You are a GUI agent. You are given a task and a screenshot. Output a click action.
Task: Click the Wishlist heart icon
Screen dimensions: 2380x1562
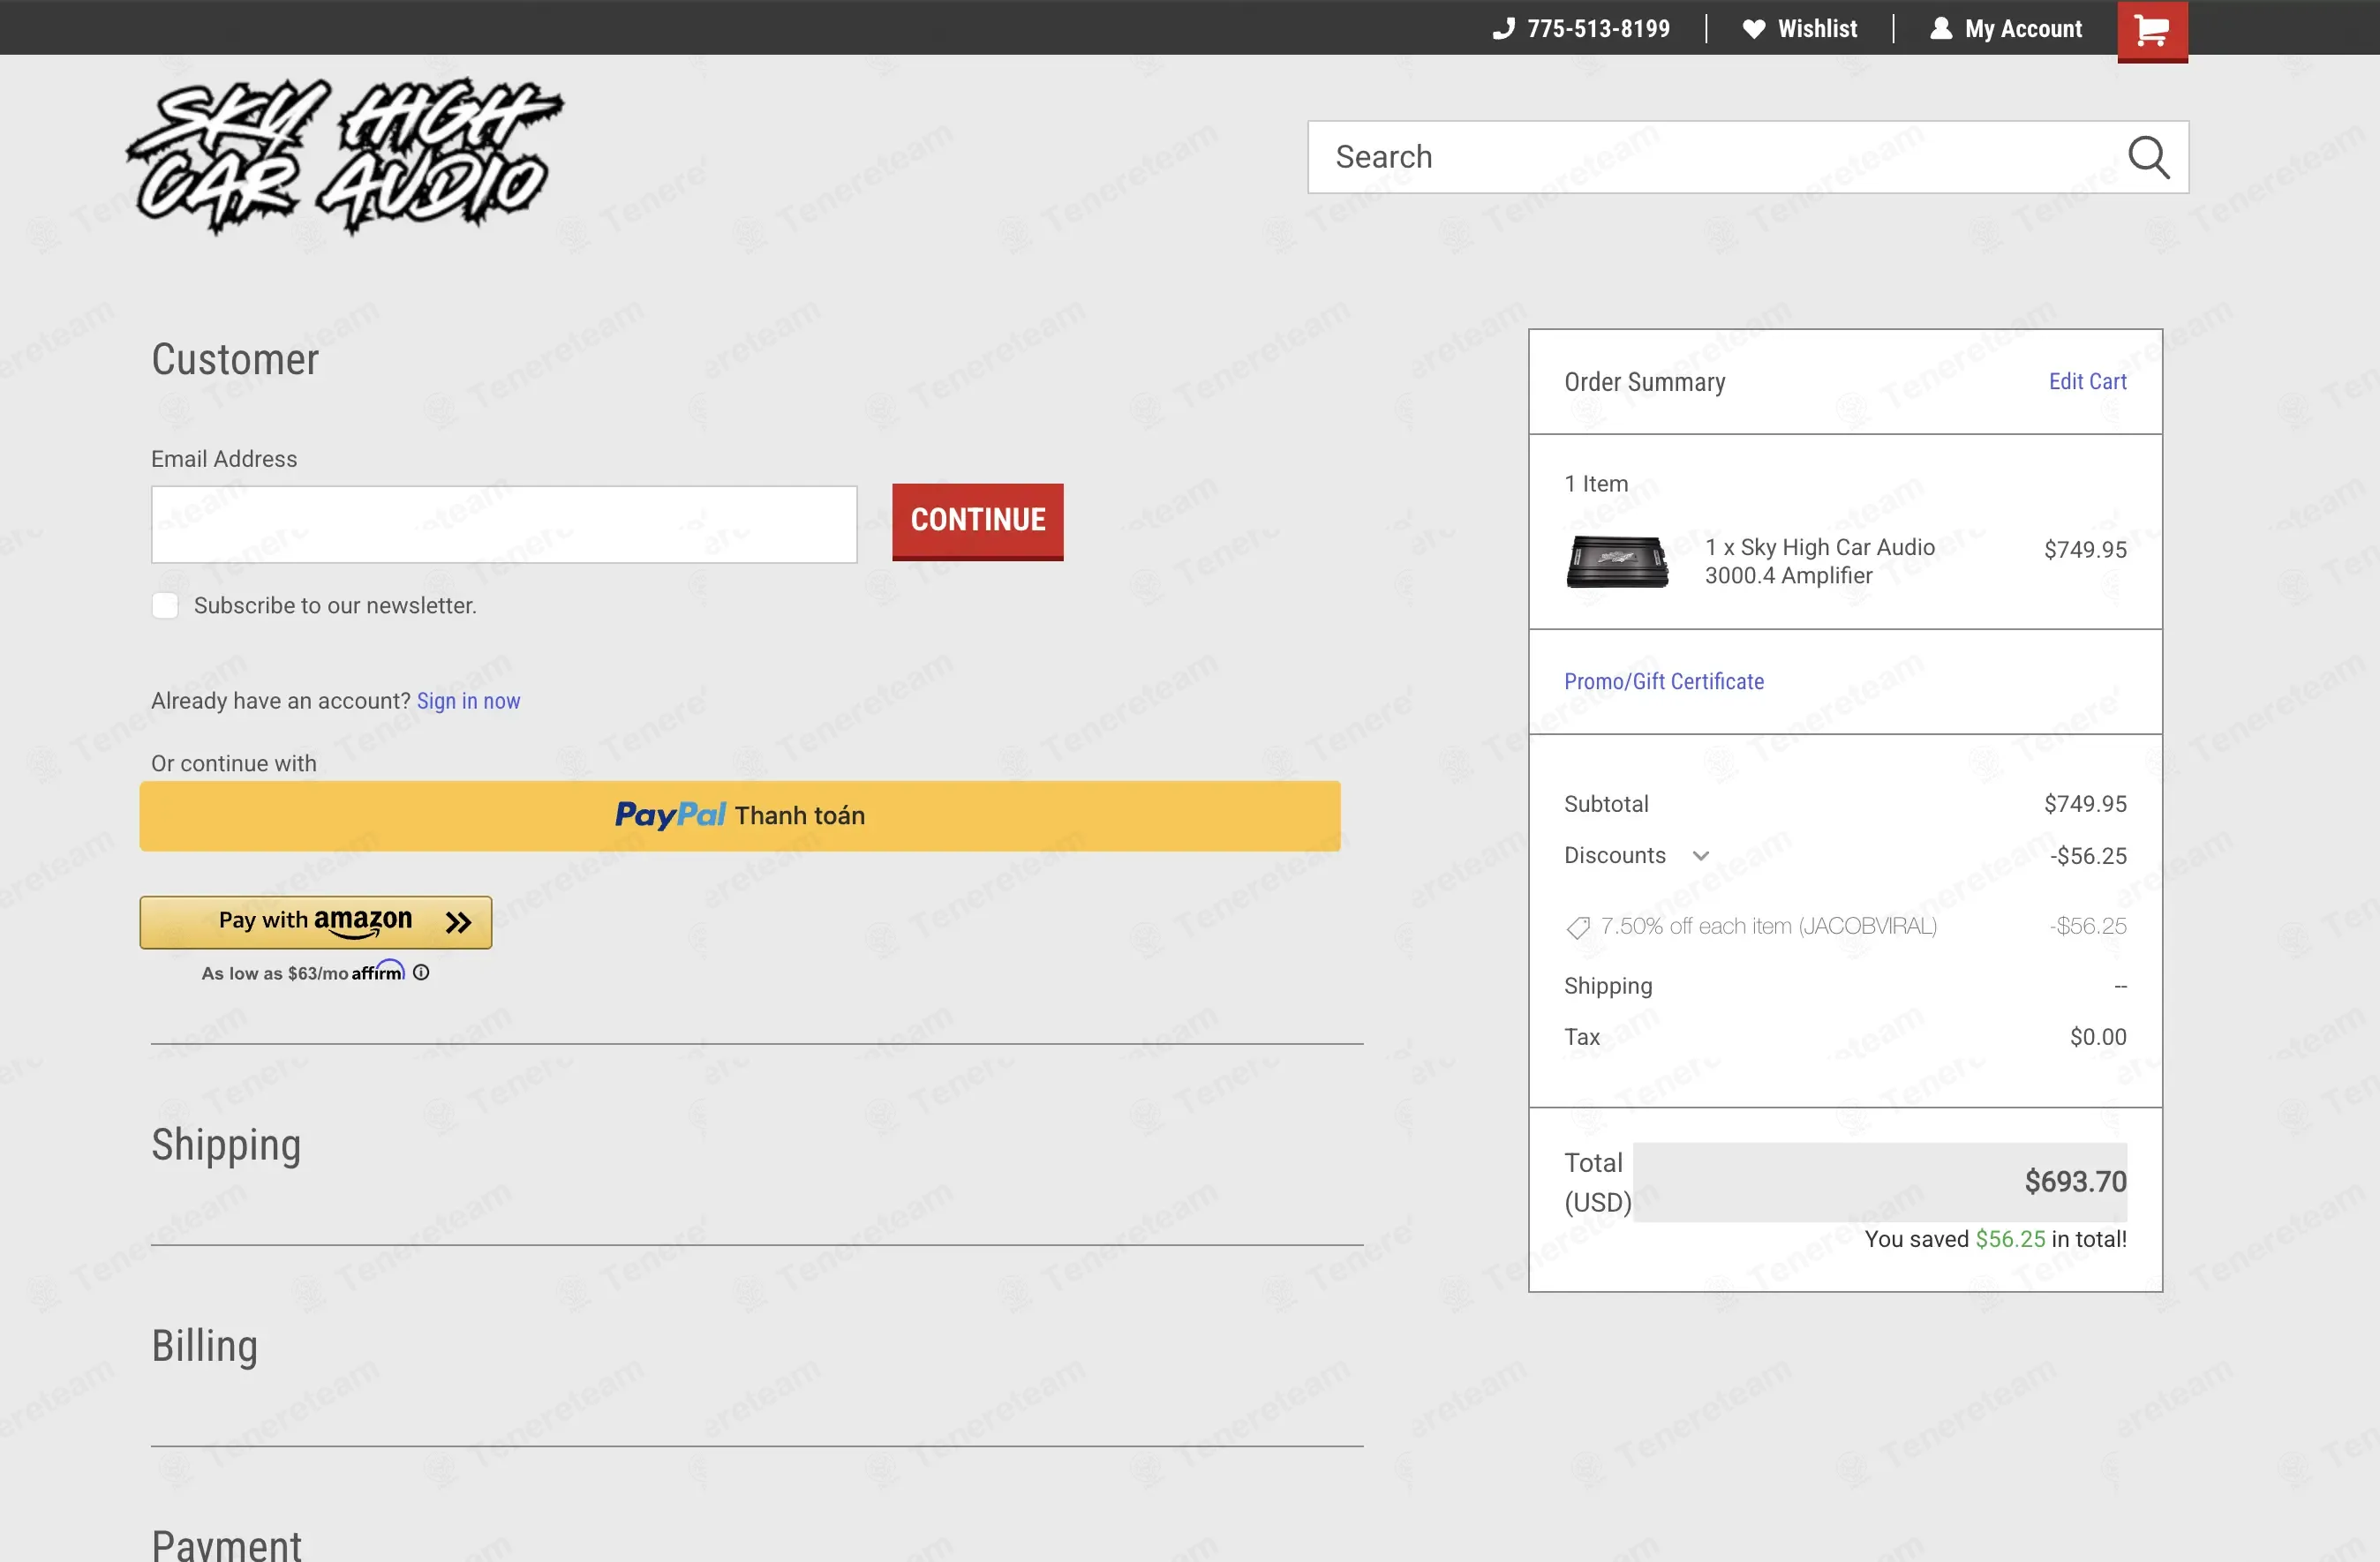tap(1754, 29)
